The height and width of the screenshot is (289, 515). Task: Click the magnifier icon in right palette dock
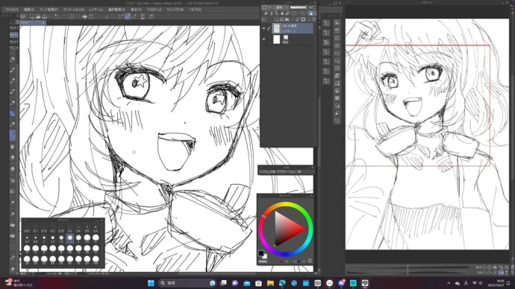tap(337, 113)
